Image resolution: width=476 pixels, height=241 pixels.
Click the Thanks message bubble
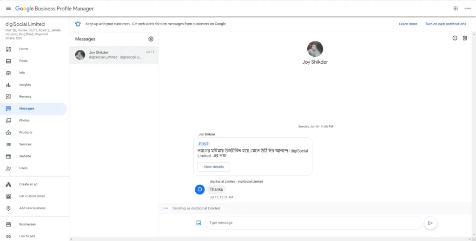click(x=216, y=189)
